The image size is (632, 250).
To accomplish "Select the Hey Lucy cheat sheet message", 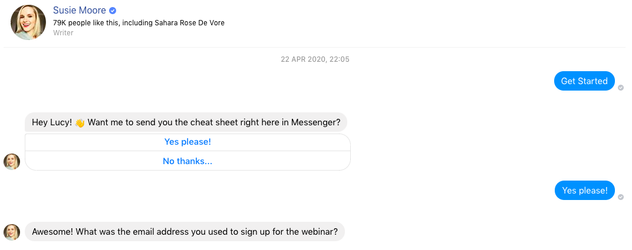I will click(186, 122).
